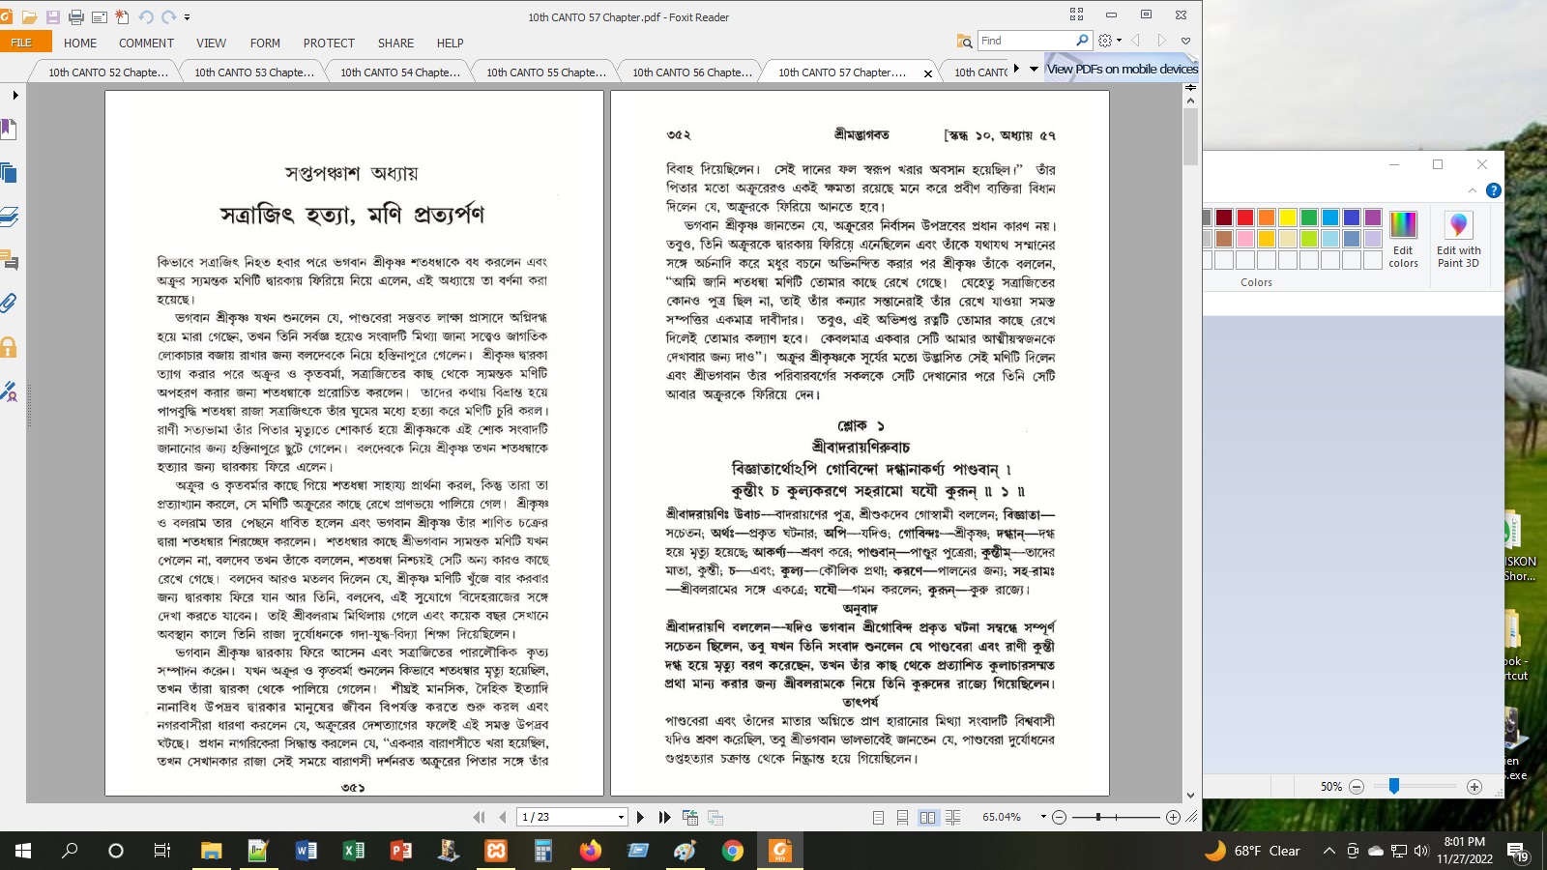Open the SHARE ribbon tab

[395, 43]
